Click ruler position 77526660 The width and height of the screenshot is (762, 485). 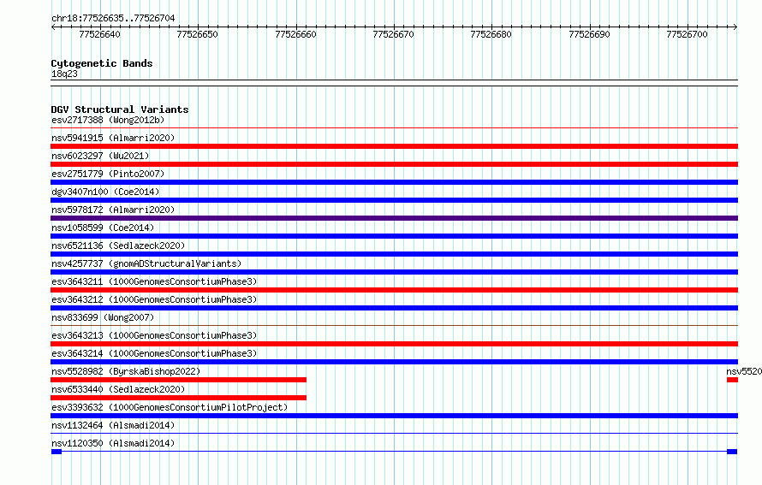pyautogui.click(x=295, y=34)
